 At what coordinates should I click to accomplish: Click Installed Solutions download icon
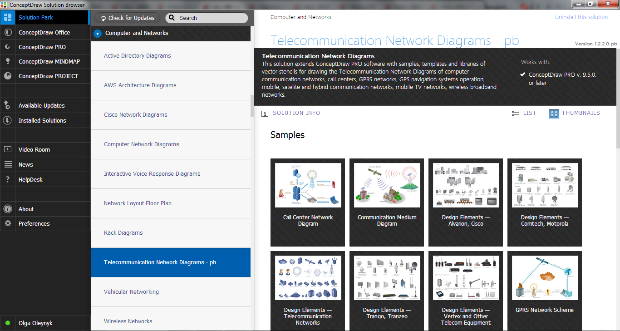[x=7, y=120]
